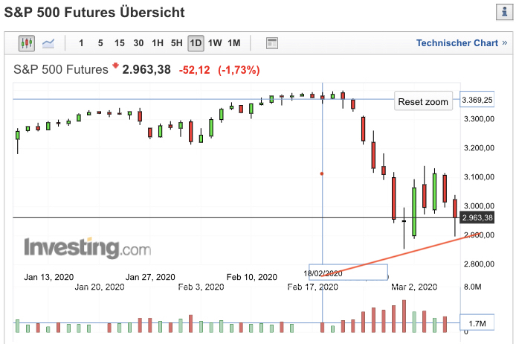Select the candlestick chart type icon
The width and height of the screenshot is (516, 344).
pos(27,43)
